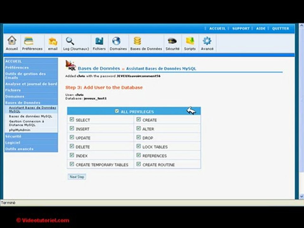Screen dimensions: 304x228
Task: Click the vertical scrollbar down arrow
Action: (x=301, y=196)
